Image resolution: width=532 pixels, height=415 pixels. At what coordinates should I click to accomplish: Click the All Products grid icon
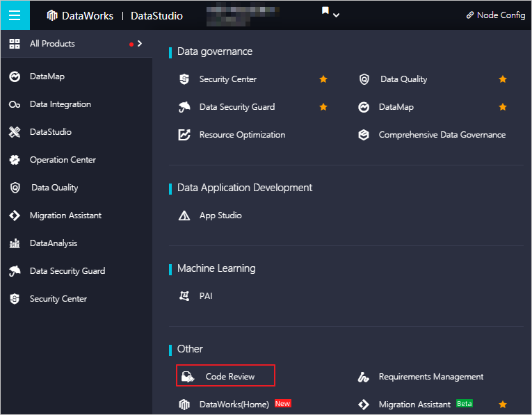pos(15,44)
